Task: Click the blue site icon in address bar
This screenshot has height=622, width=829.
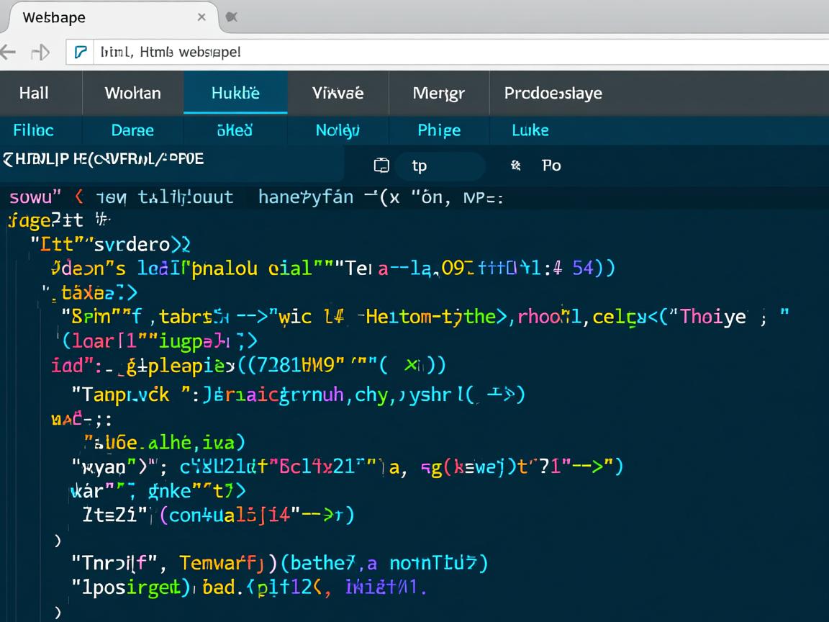Action: click(x=81, y=52)
